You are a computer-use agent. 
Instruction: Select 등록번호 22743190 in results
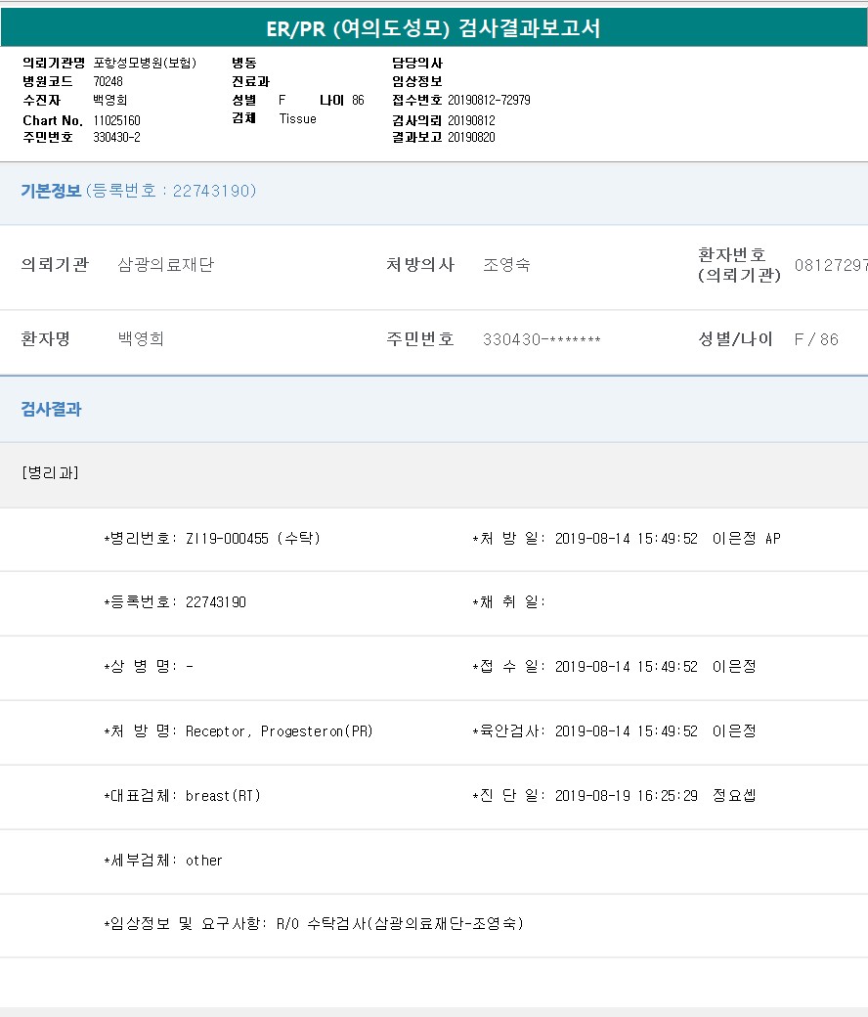point(216,602)
